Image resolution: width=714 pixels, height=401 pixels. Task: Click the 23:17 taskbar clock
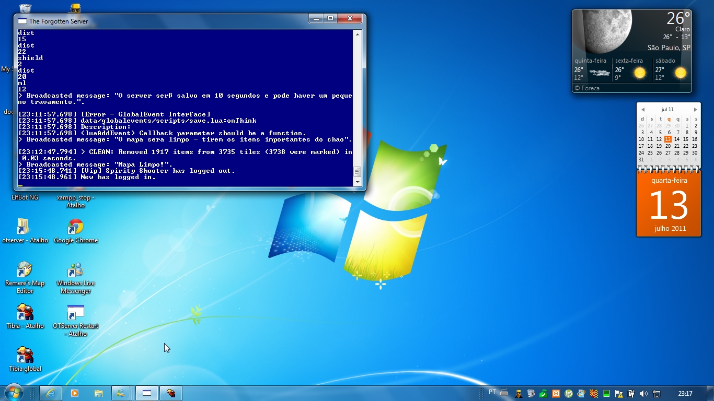click(x=685, y=393)
